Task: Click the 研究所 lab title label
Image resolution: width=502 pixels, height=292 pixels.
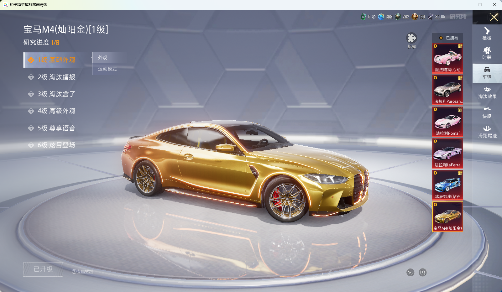Action: pyautogui.click(x=458, y=17)
